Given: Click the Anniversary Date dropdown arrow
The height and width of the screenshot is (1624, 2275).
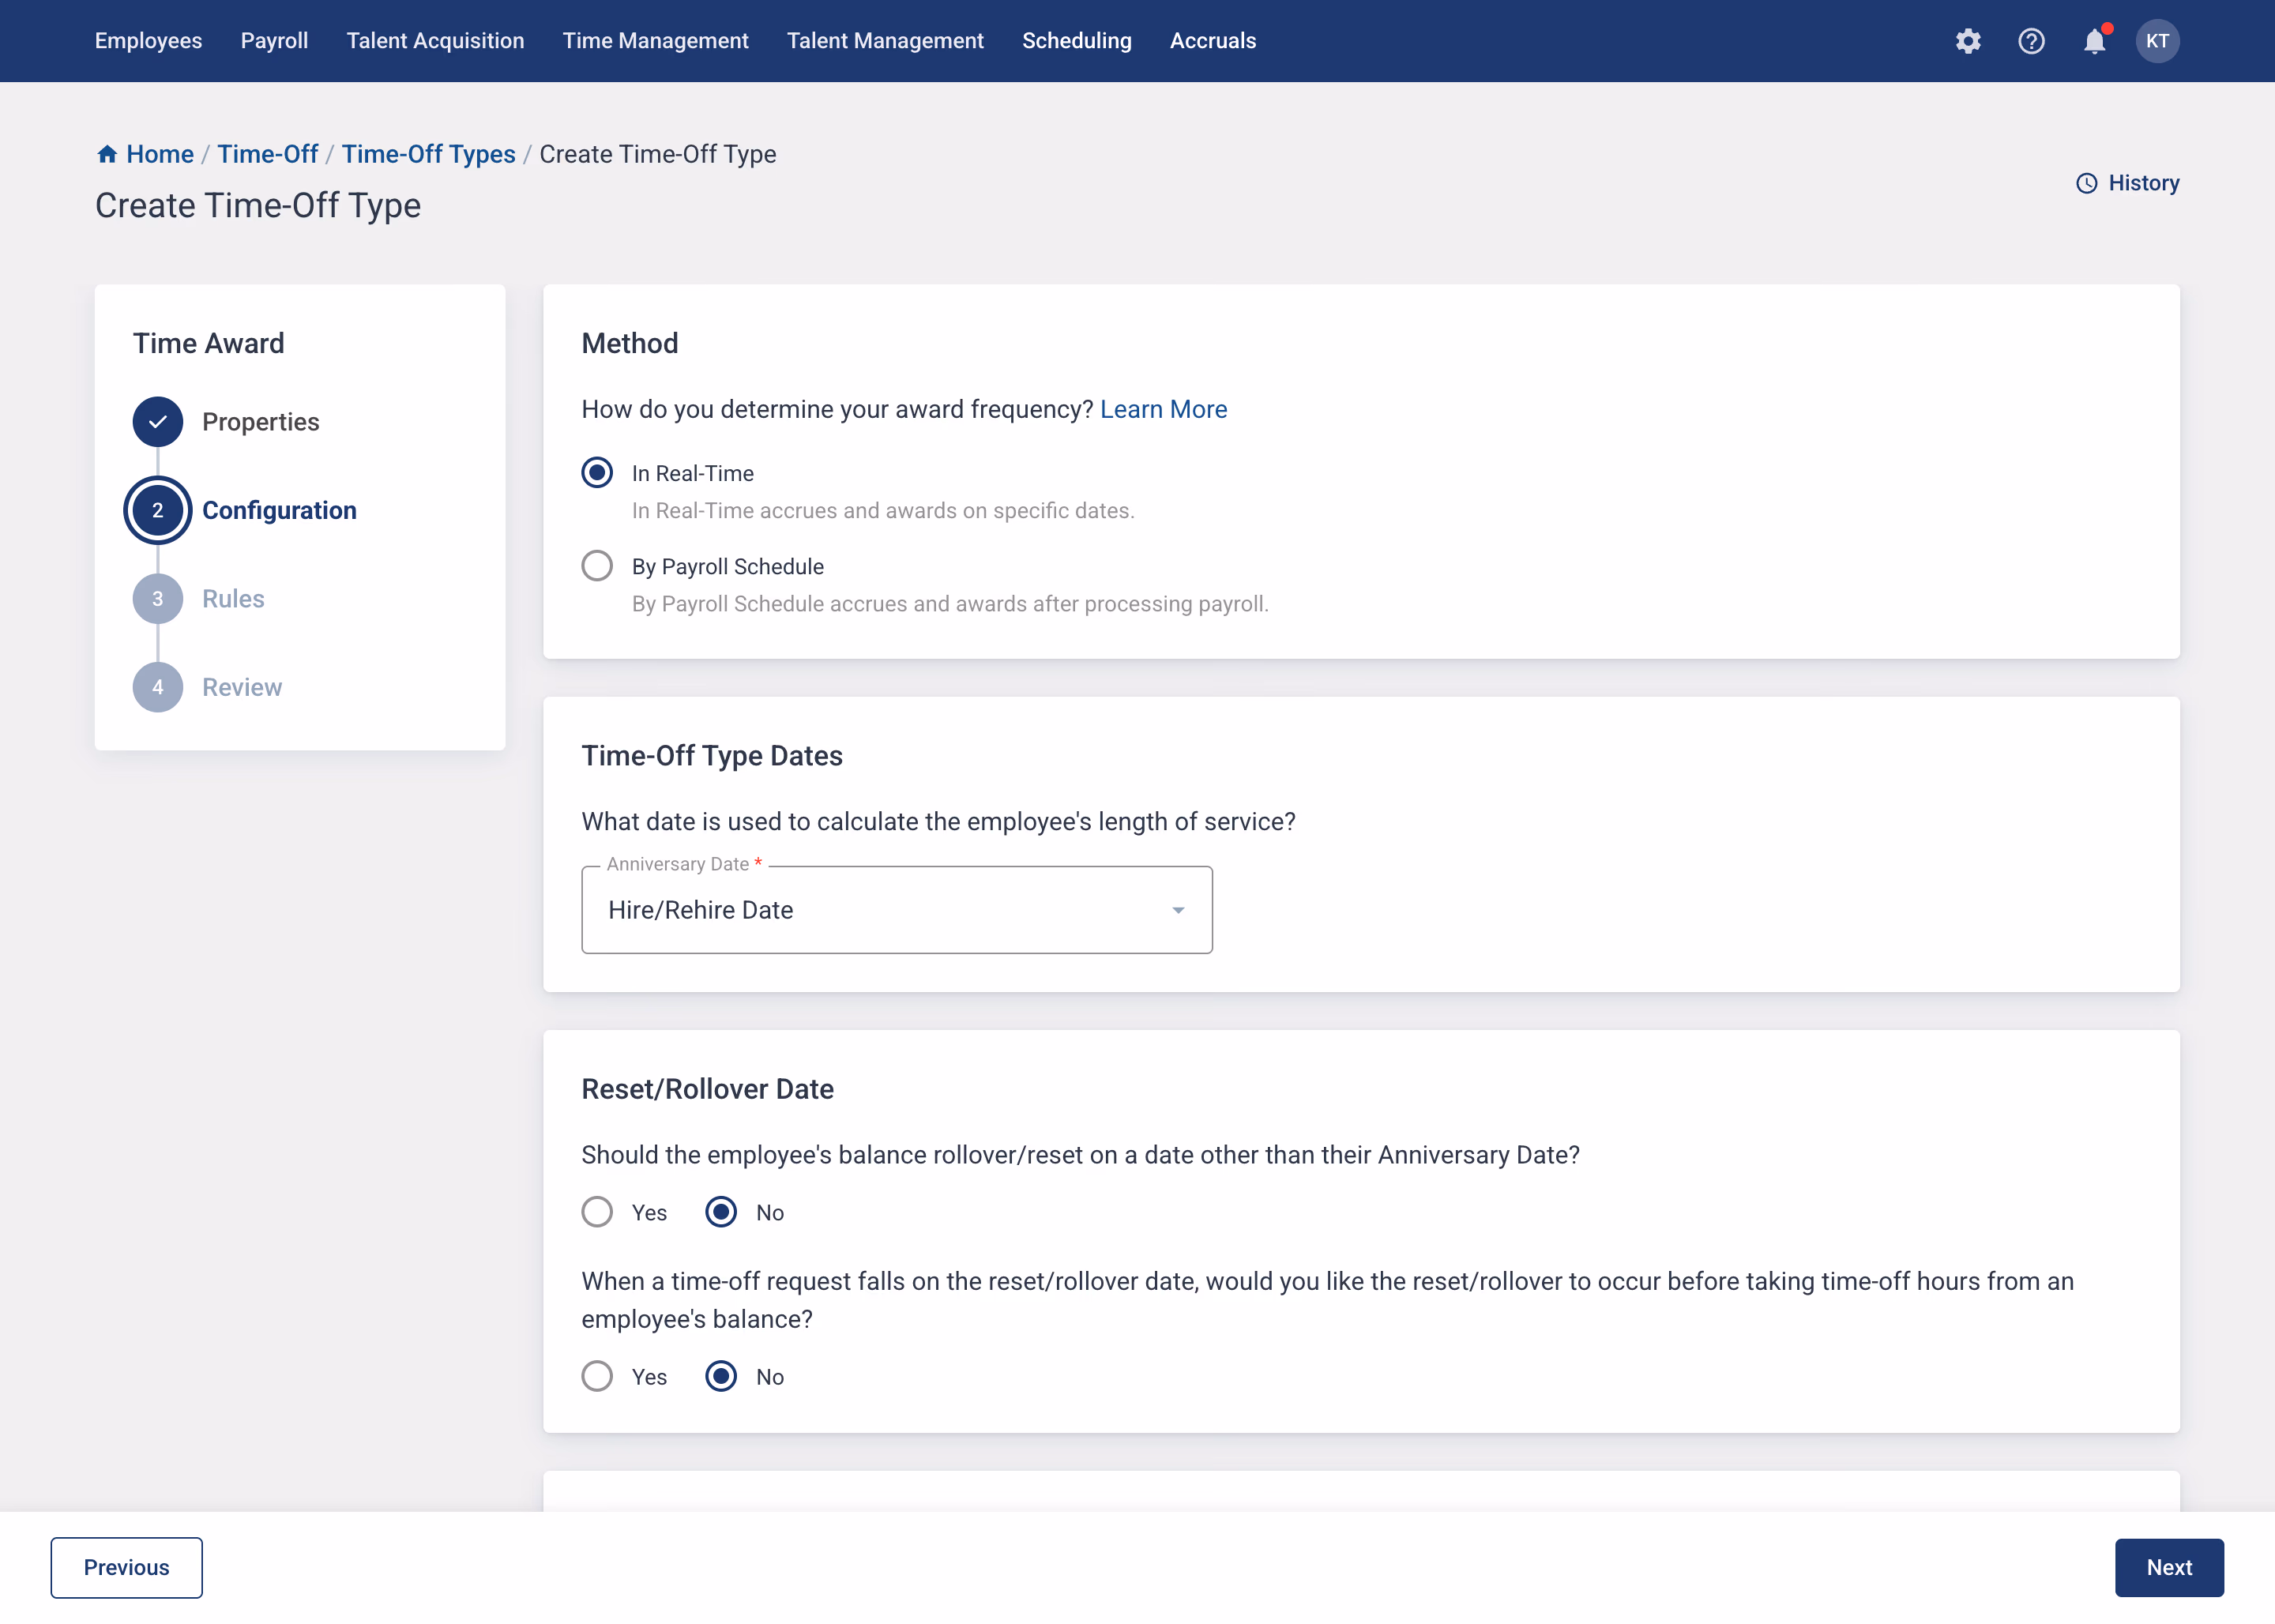Looking at the screenshot, I should pyautogui.click(x=1178, y=910).
